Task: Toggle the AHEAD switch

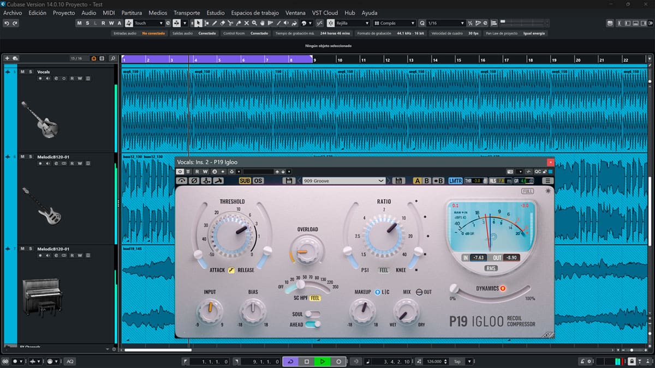Action: [x=313, y=324]
